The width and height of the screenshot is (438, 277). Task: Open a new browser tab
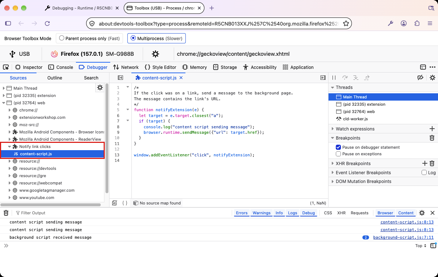[x=212, y=8]
